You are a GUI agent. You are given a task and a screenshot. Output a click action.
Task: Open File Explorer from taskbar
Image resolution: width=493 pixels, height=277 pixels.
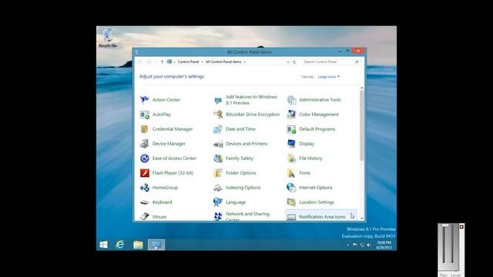click(138, 245)
